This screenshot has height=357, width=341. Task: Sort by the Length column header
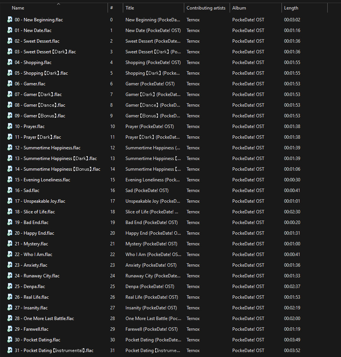[x=291, y=8]
